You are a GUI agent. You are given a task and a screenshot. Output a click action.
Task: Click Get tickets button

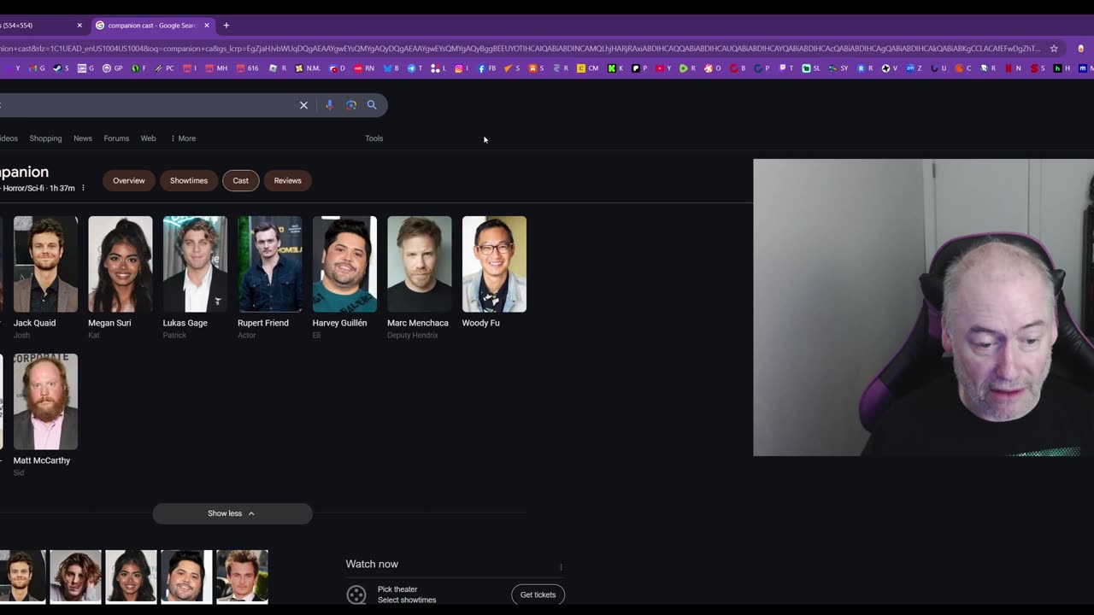tap(538, 594)
